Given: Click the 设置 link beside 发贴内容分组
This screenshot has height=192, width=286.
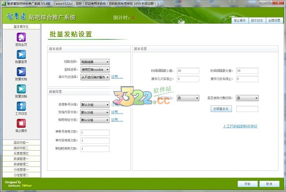Looking at the screenshot, I should coord(117,112).
